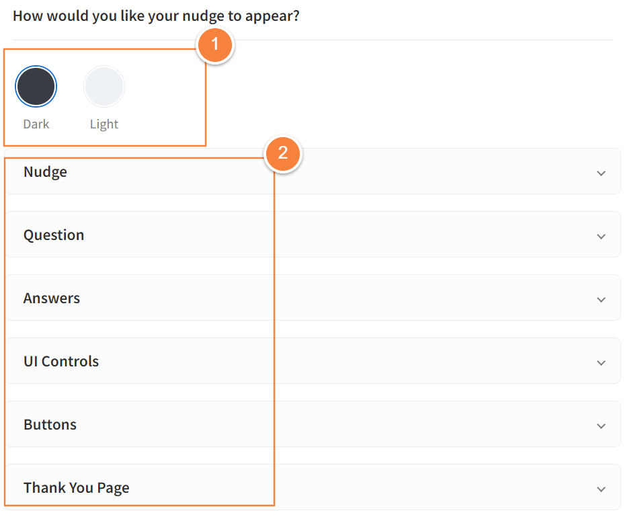Click the Thank You Page title
The height and width of the screenshot is (519, 640).
(x=76, y=488)
